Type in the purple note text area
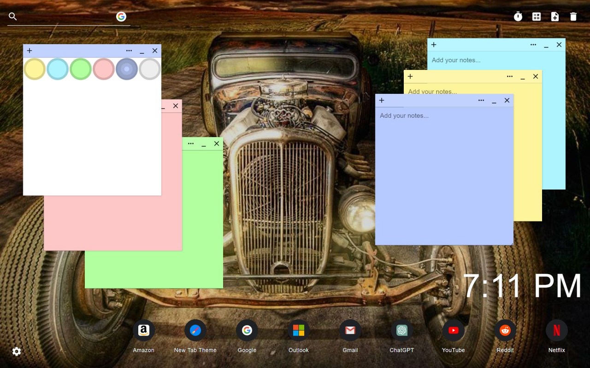The image size is (590, 368). tap(444, 175)
